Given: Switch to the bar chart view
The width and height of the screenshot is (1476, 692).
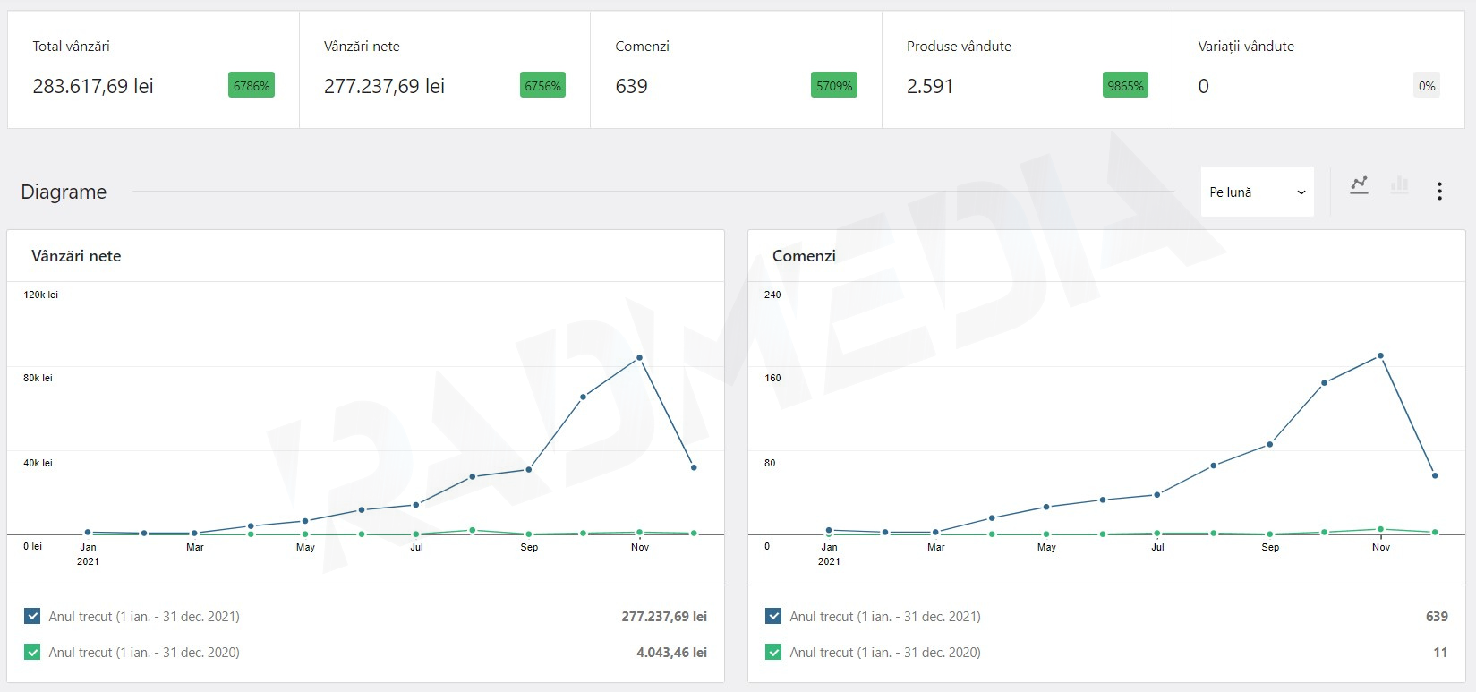Looking at the screenshot, I should click(x=1399, y=185).
